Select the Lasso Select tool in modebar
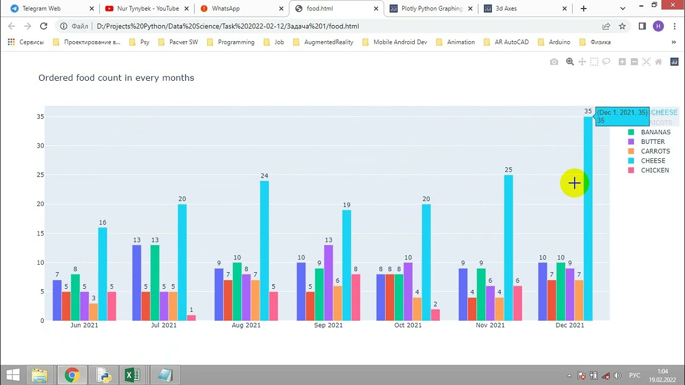Viewport: 685px width, 385px height. pos(606,62)
